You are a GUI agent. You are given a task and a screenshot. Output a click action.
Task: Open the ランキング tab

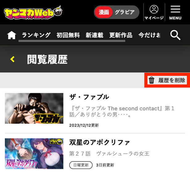(x=36, y=35)
